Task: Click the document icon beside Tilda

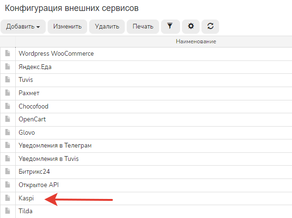Action: coord(8,211)
